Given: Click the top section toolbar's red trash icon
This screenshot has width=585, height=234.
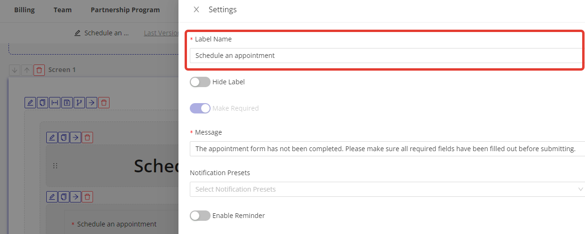Looking at the screenshot, I should 104,103.
